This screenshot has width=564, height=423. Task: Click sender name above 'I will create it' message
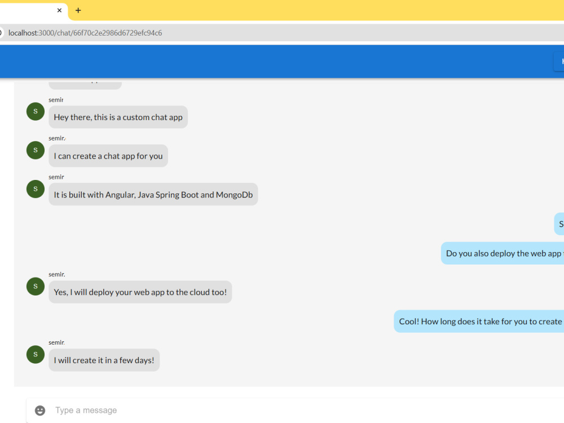tap(57, 342)
